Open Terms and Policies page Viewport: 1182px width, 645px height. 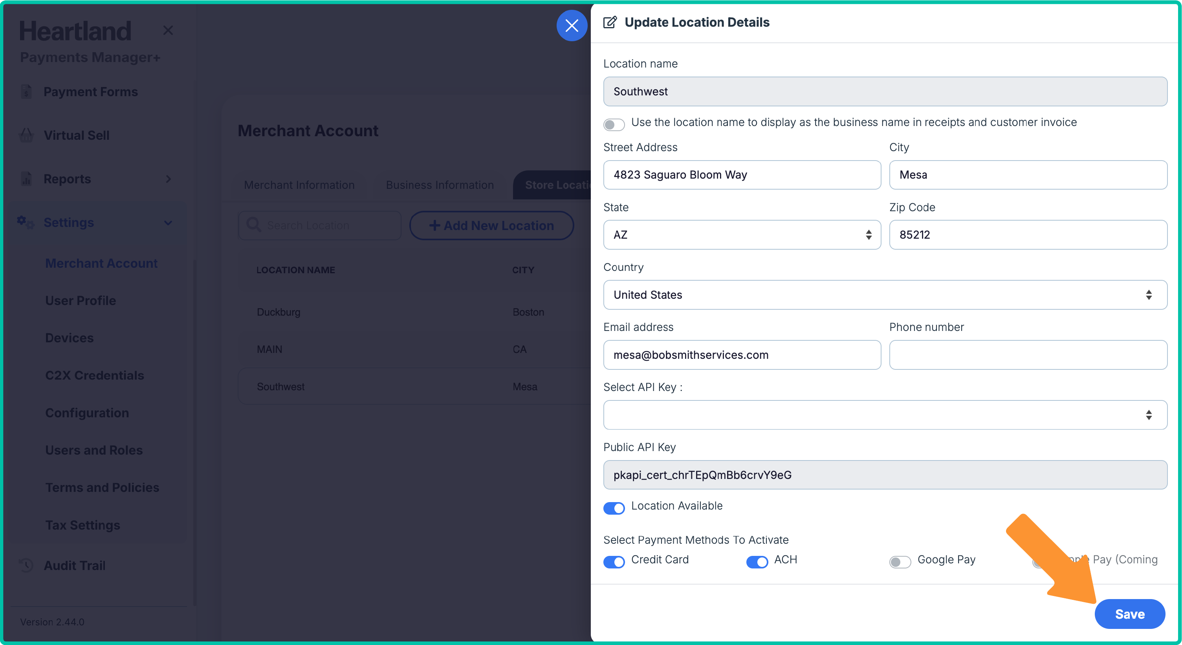click(102, 487)
